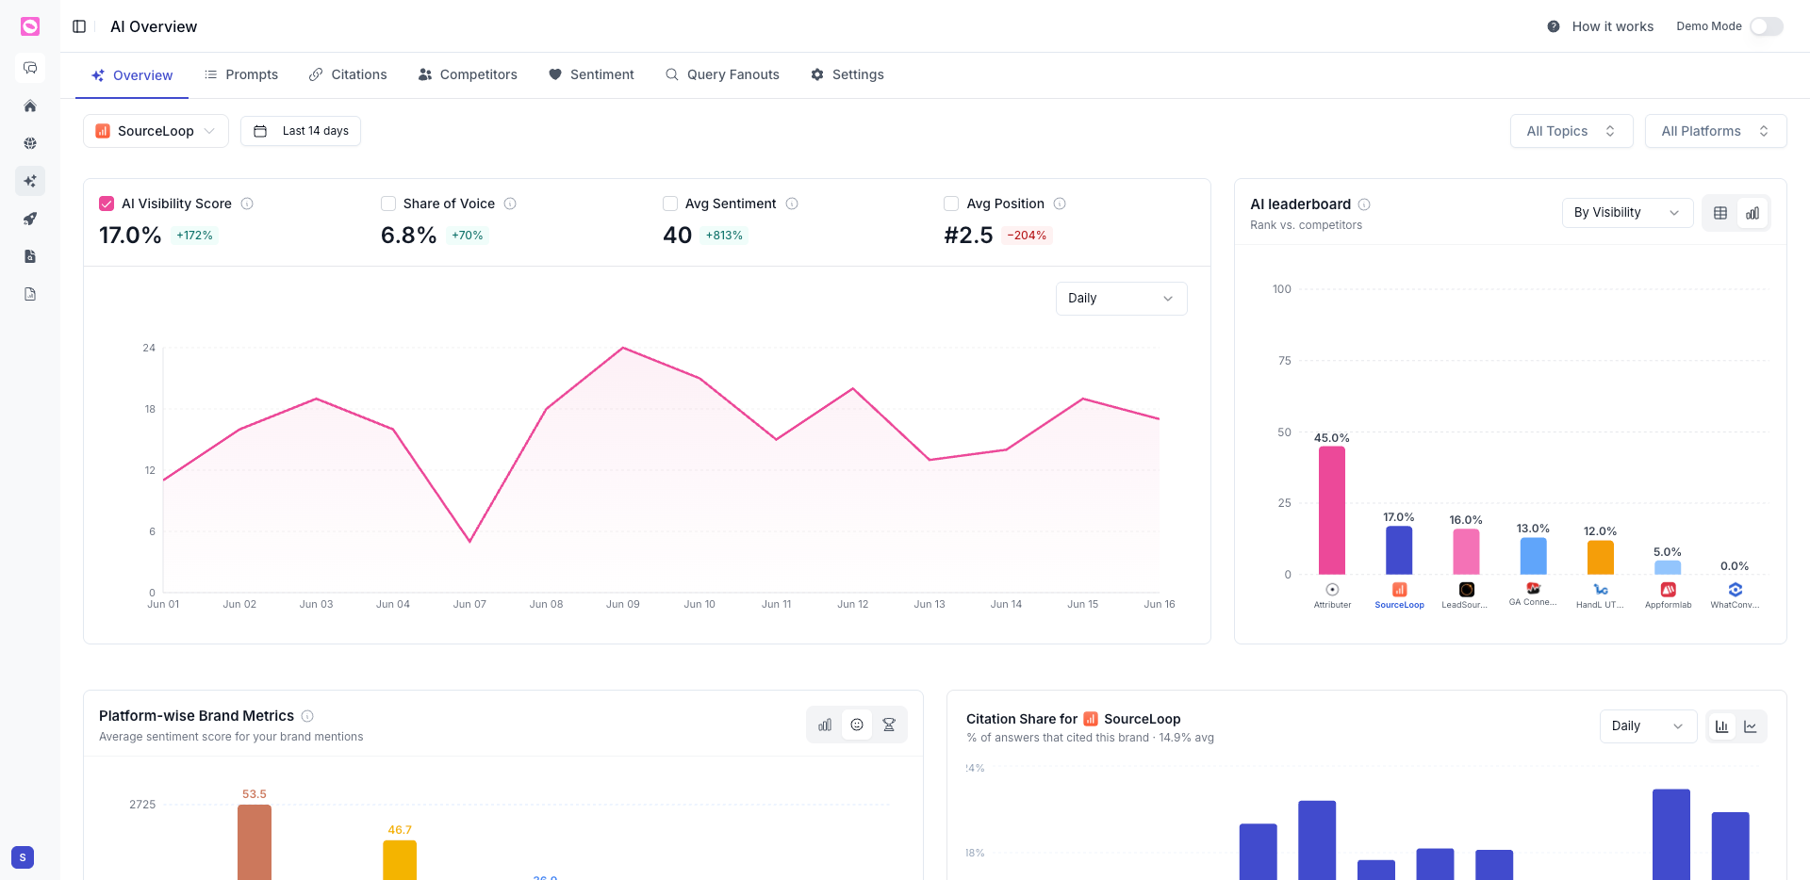Click the 17.0% SourceLoop leaderboard bar
The height and width of the screenshot is (880, 1810).
click(1399, 550)
